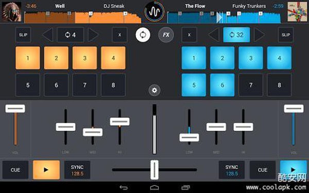Image resolution: width=309 pixels, height=193 pixels.
Task: Toggle the right deck 32-beat loop
Action: pyautogui.click(x=236, y=35)
